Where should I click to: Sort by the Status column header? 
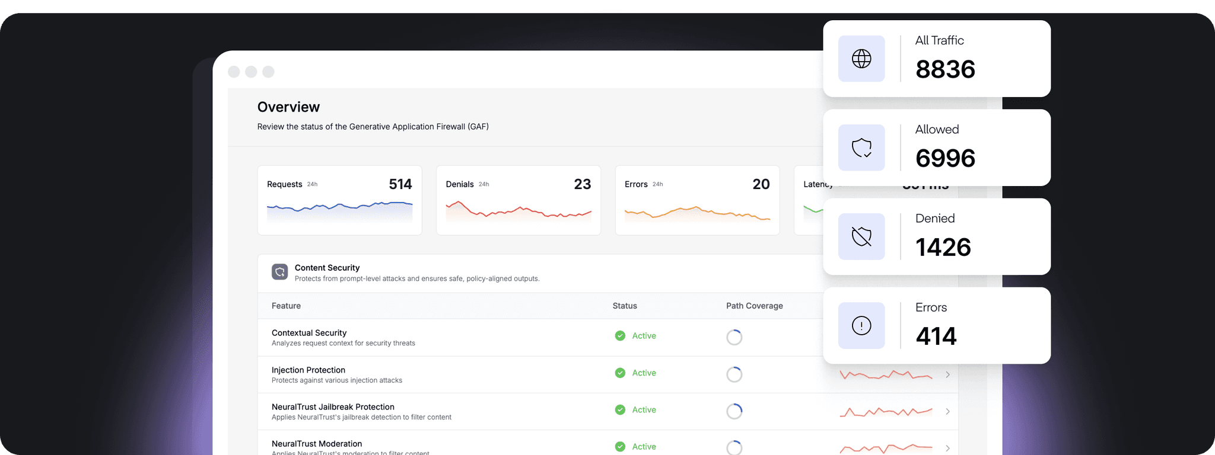click(x=625, y=306)
